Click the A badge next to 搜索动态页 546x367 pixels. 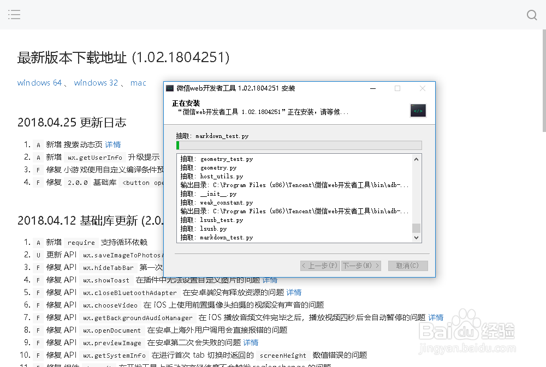(37, 145)
